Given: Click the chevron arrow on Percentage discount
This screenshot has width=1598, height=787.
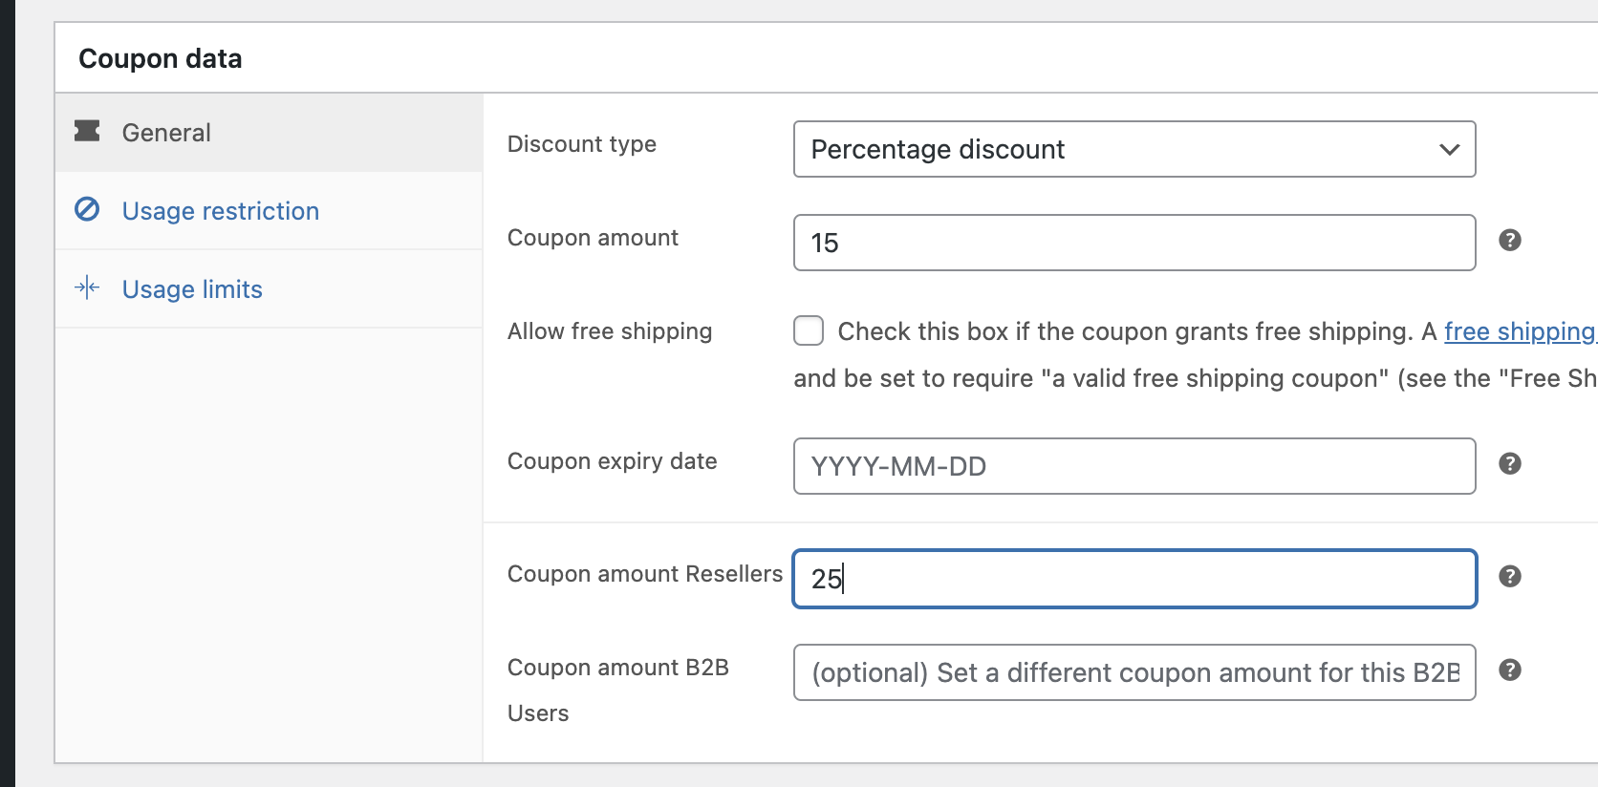Looking at the screenshot, I should click(x=1450, y=149).
